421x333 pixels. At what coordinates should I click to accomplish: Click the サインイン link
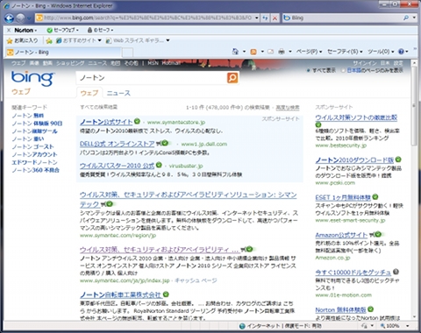click(365, 63)
